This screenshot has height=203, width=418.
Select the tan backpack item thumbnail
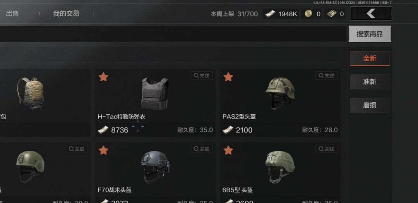31,93
